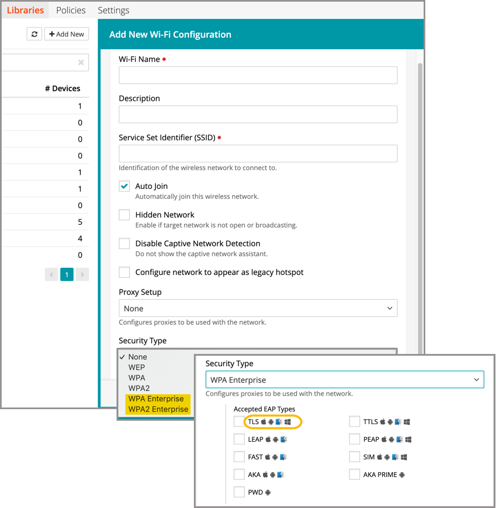Click the refresh icon button
Image resolution: width=496 pixels, height=508 pixels.
(x=34, y=34)
